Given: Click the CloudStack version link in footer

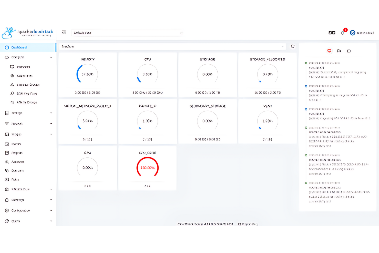Looking at the screenshot, I should 205,224.
